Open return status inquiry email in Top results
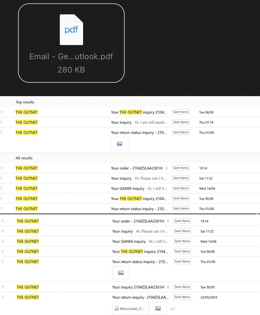 pos(139,133)
